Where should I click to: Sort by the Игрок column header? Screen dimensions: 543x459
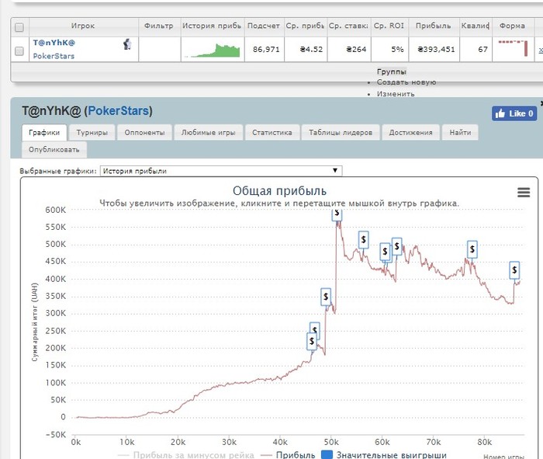(83, 26)
